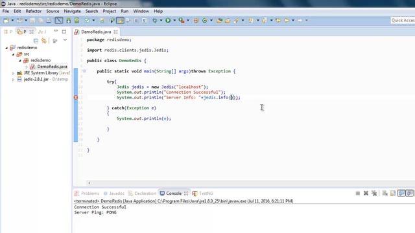This screenshot has width=415, height=233.
Task: Click the Search flashlight toolbar icon
Action: pos(236,20)
